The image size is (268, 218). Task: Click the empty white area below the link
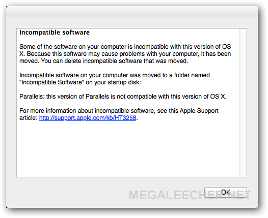(x=128, y=148)
